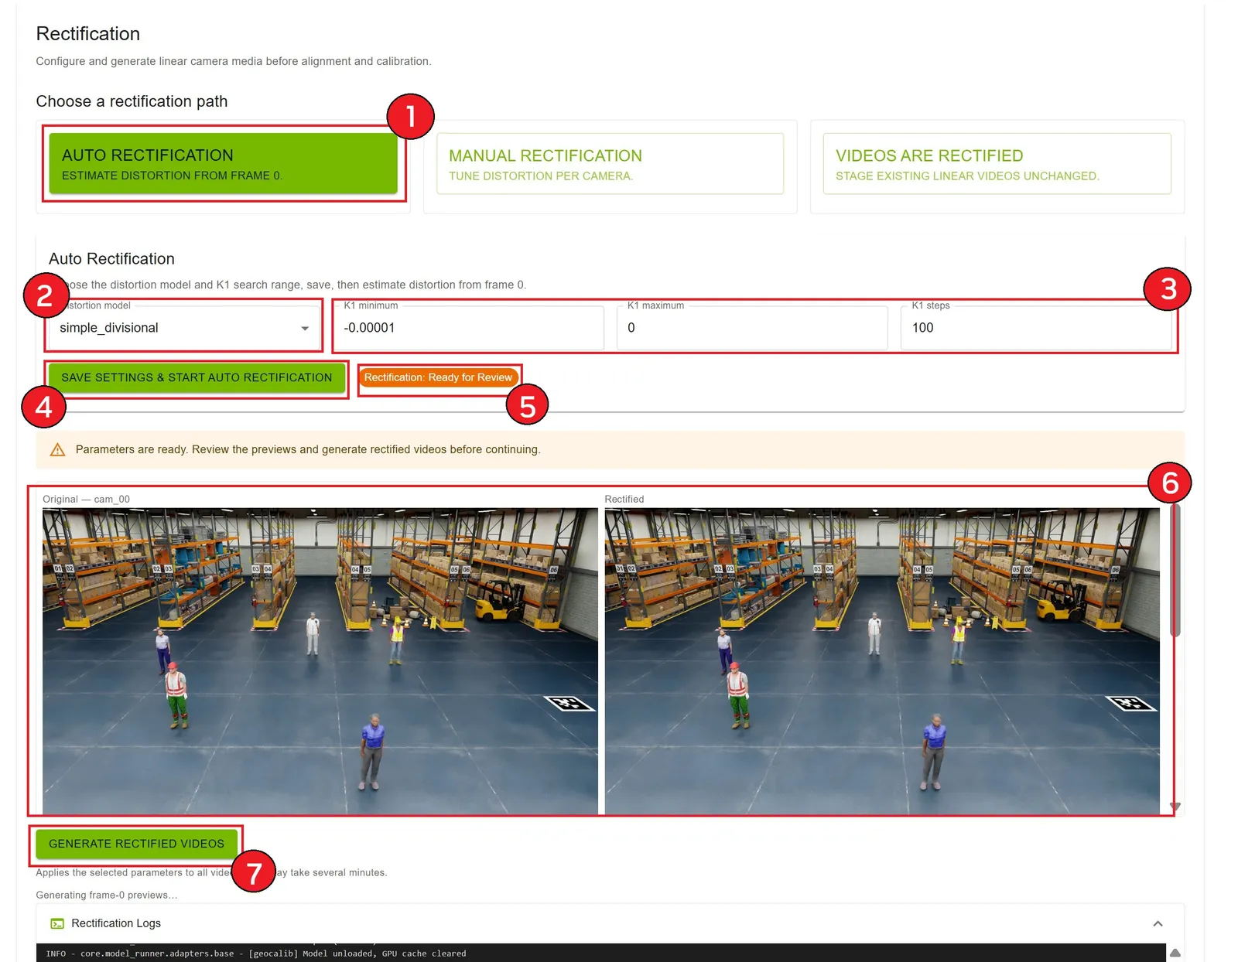This screenshot has height=962, width=1238.
Task: Click the 'Auto Rectification' section heading
Action: point(111,259)
